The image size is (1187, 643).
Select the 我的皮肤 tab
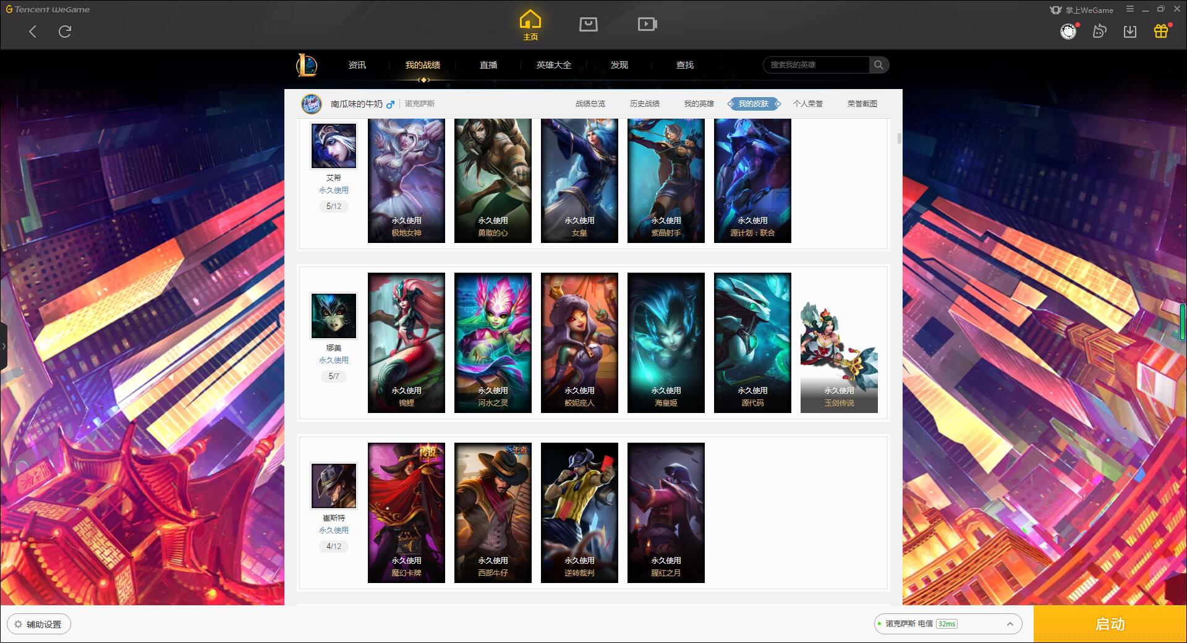point(754,104)
